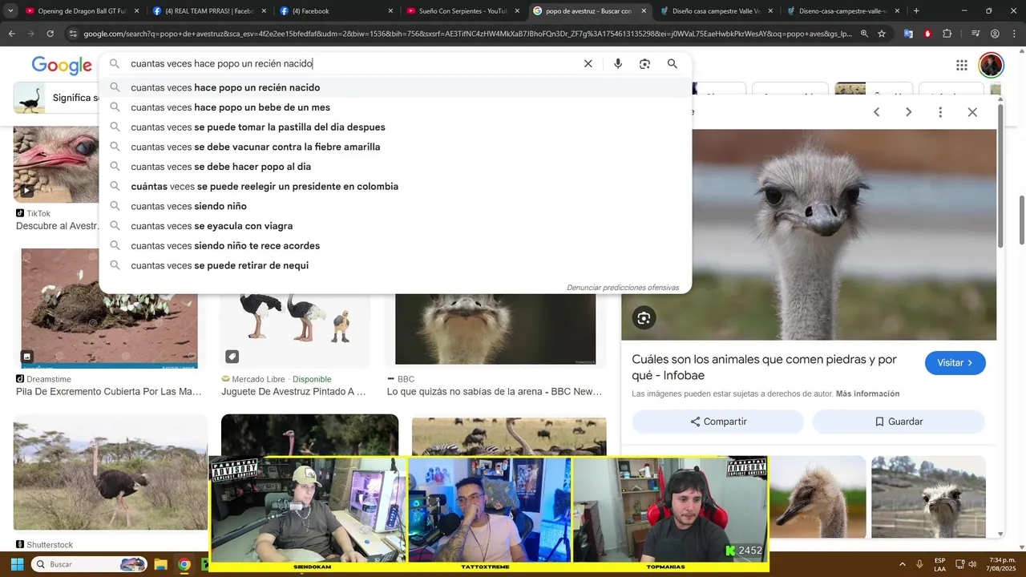The image size is (1026, 577).
Task: Open the volume control in system tray
Action: 972,564
